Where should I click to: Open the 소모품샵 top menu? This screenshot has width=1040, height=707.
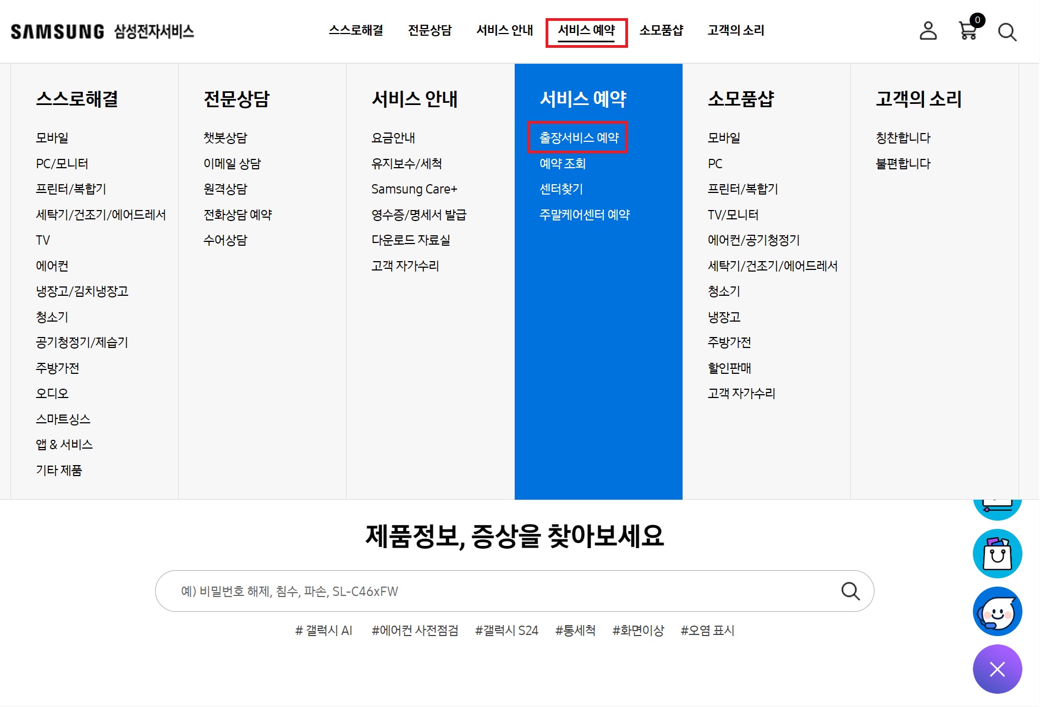(x=662, y=30)
